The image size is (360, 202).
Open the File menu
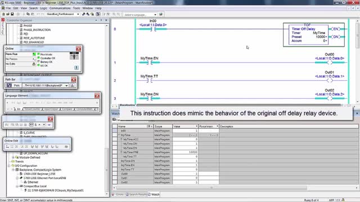pos(8,8)
